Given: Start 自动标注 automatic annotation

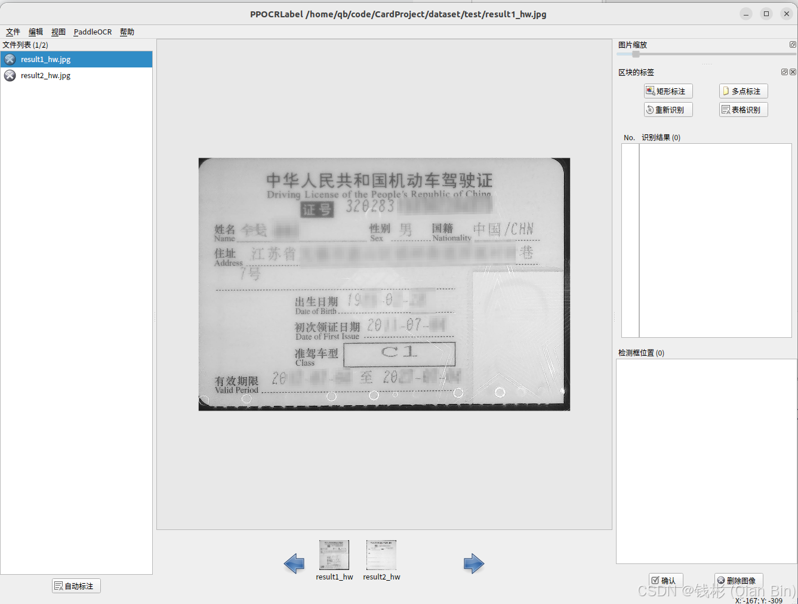Looking at the screenshot, I should (x=76, y=585).
